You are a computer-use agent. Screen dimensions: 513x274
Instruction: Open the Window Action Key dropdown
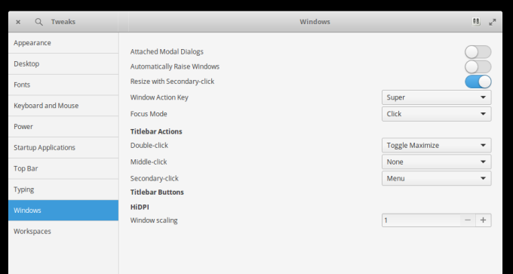[437, 97]
